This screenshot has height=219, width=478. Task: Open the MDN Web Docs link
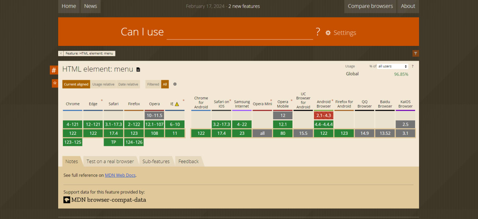[x=120, y=175]
